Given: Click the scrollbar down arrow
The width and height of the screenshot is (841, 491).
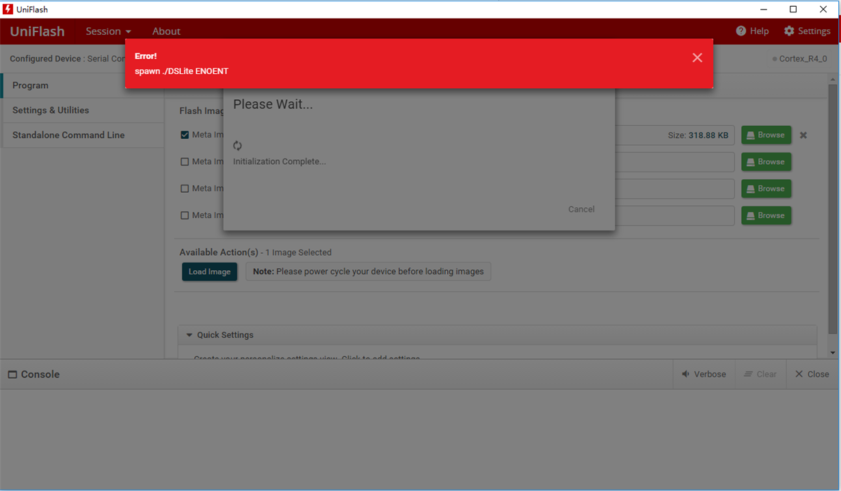Looking at the screenshot, I should point(832,353).
